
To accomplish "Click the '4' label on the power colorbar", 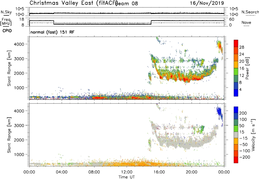I will tap(240, 89).
